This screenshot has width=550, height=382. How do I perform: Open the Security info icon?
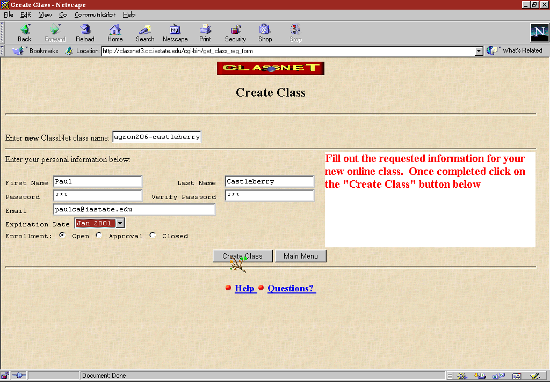point(235,32)
